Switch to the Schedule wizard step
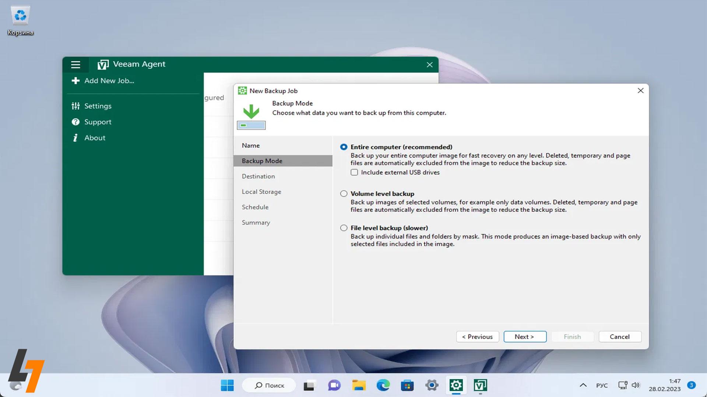The height and width of the screenshot is (397, 707). 255,207
